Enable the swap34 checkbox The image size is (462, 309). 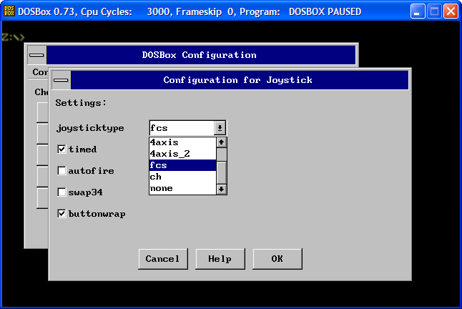62,192
